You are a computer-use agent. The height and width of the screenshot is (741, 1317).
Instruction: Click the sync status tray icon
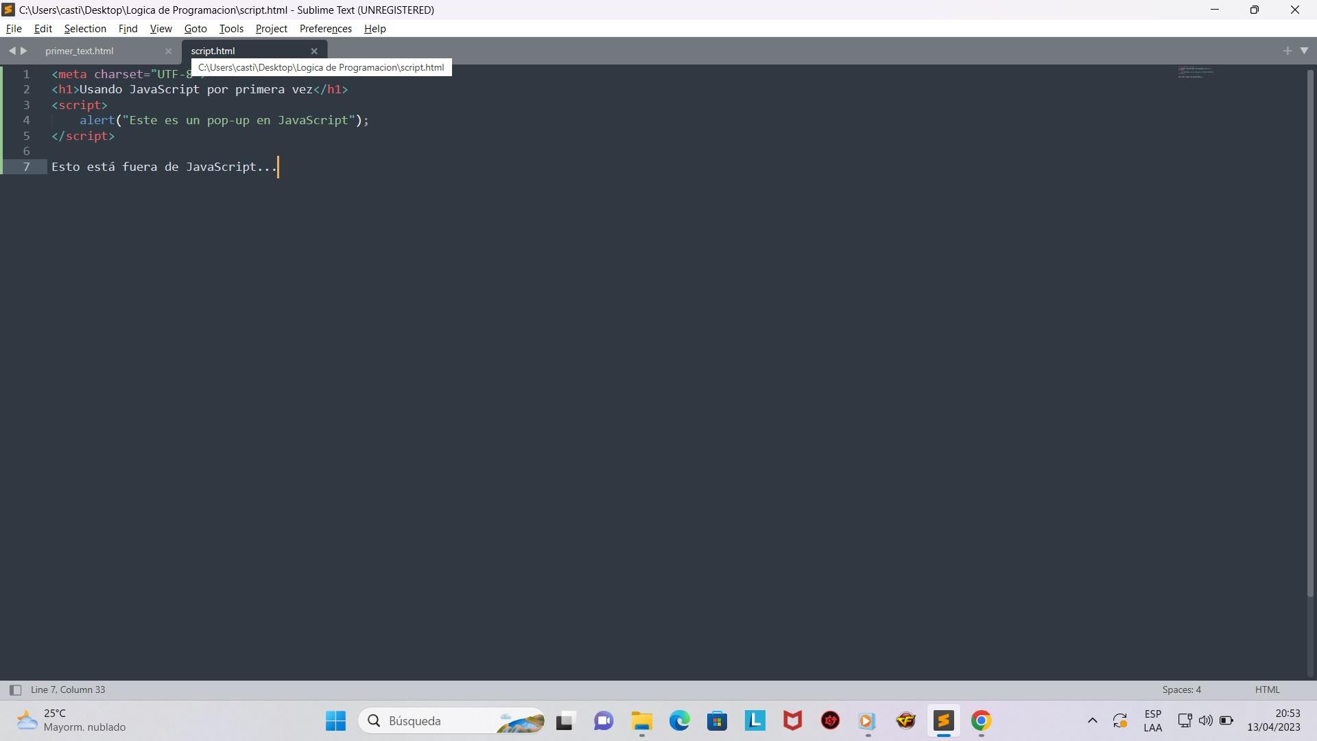(1120, 721)
